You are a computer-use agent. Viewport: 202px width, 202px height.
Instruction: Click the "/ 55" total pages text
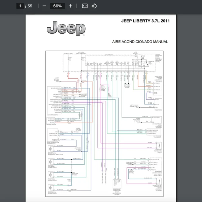29,6
